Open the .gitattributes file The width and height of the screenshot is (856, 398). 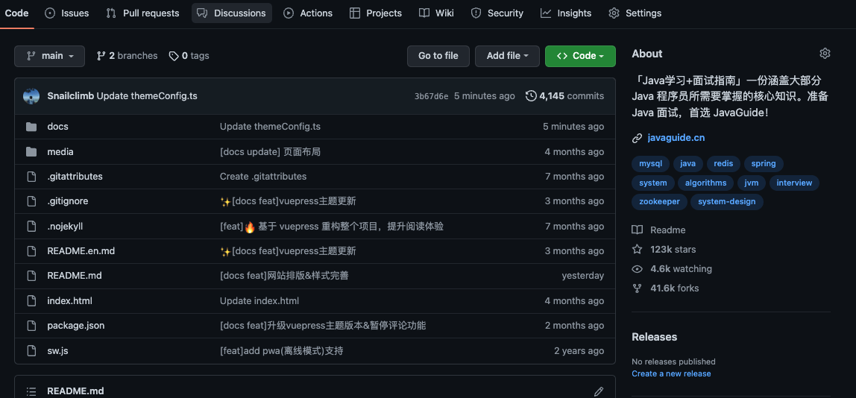click(75, 177)
